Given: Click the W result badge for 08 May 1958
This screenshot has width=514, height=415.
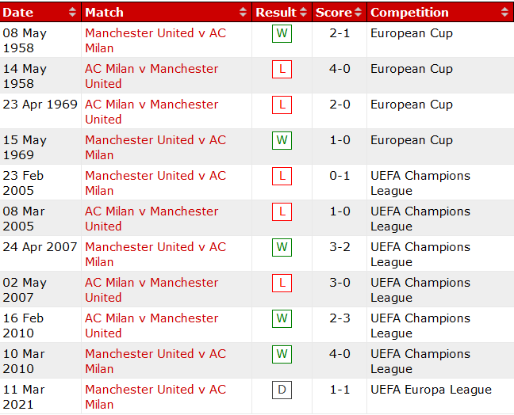Looking at the screenshot, I should [x=282, y=33].
